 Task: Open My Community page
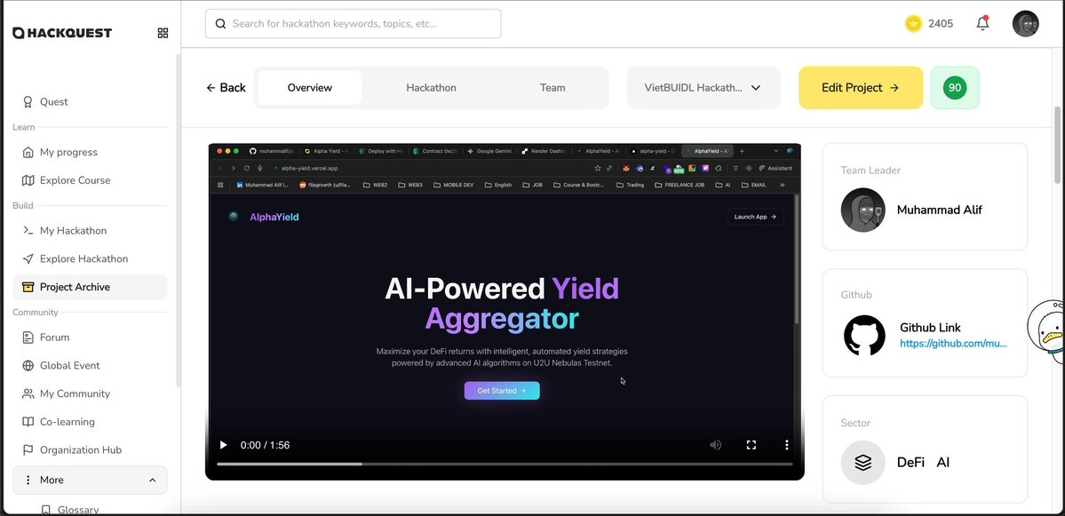90,393
